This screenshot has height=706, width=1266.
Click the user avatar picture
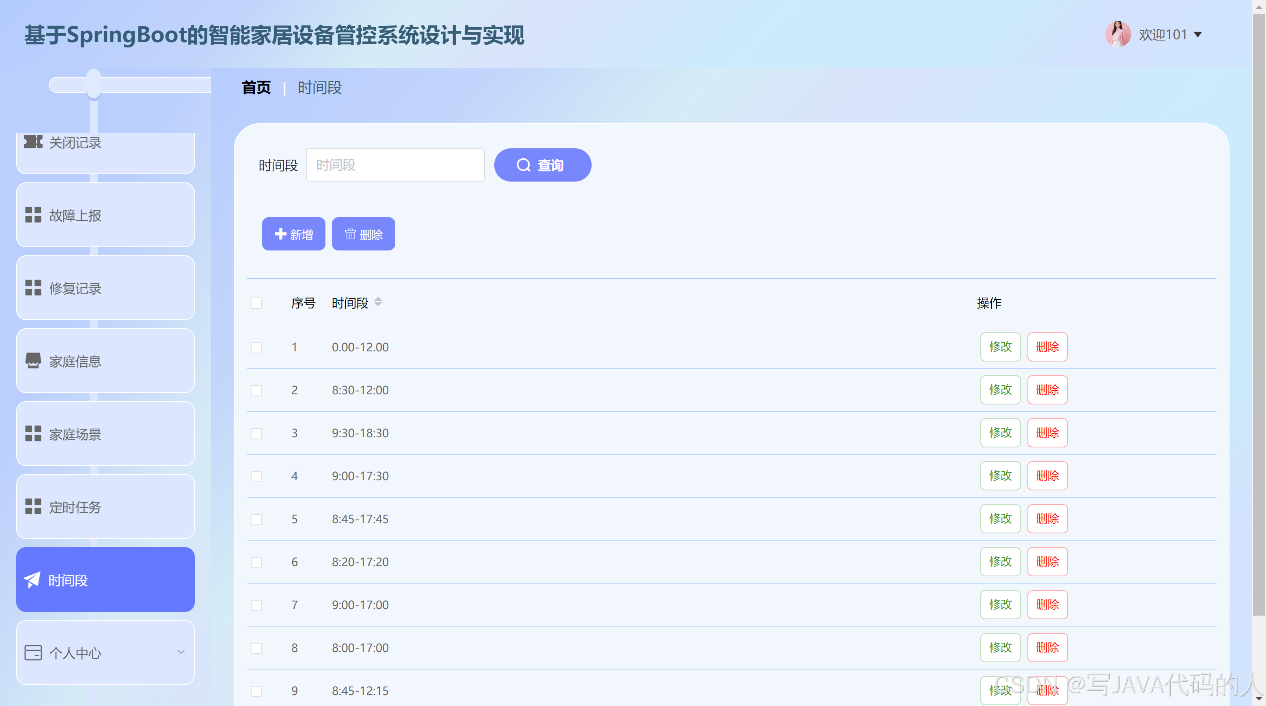pos(1118,34)
